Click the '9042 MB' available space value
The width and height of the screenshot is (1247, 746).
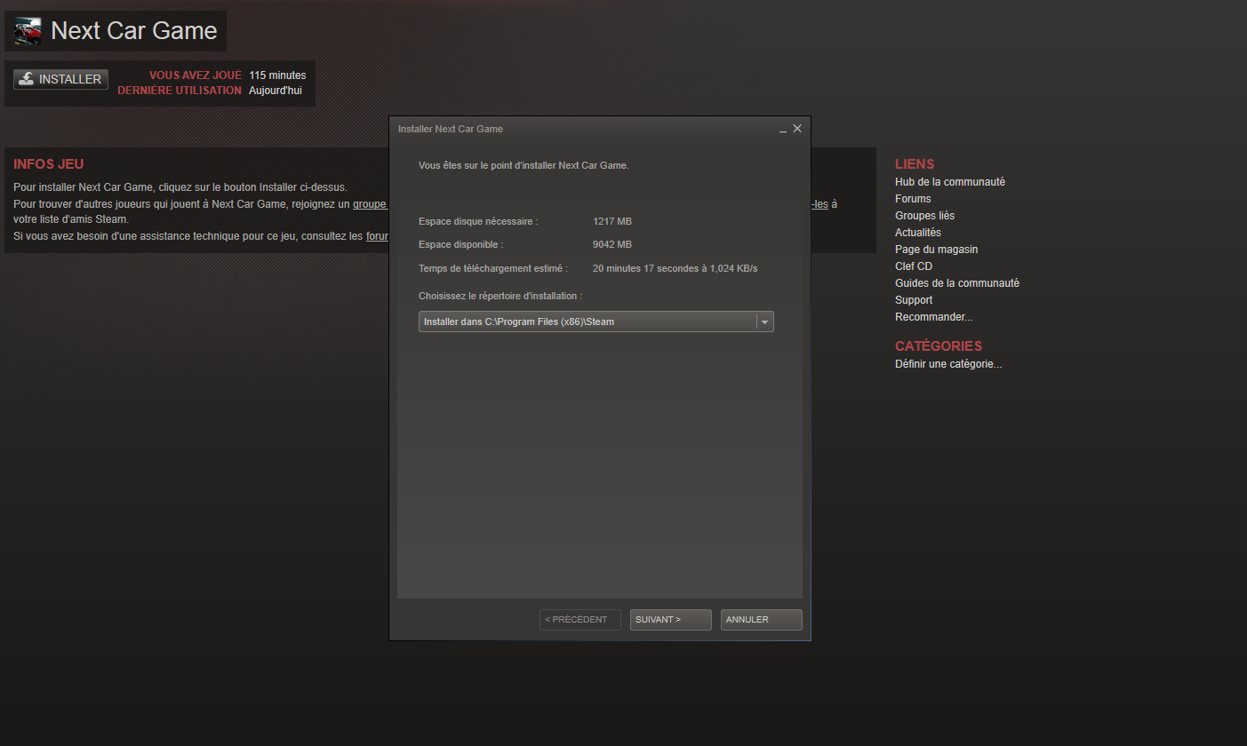tap(612, 244)
